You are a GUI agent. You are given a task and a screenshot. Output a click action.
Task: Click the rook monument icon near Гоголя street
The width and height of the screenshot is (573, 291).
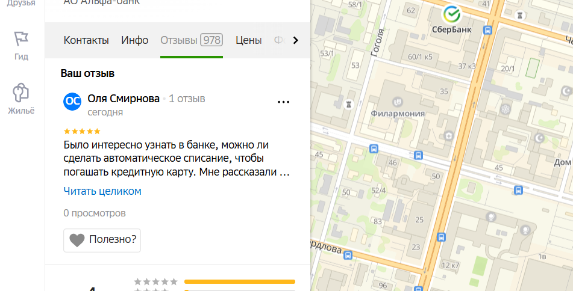click(x=349, y=105)
